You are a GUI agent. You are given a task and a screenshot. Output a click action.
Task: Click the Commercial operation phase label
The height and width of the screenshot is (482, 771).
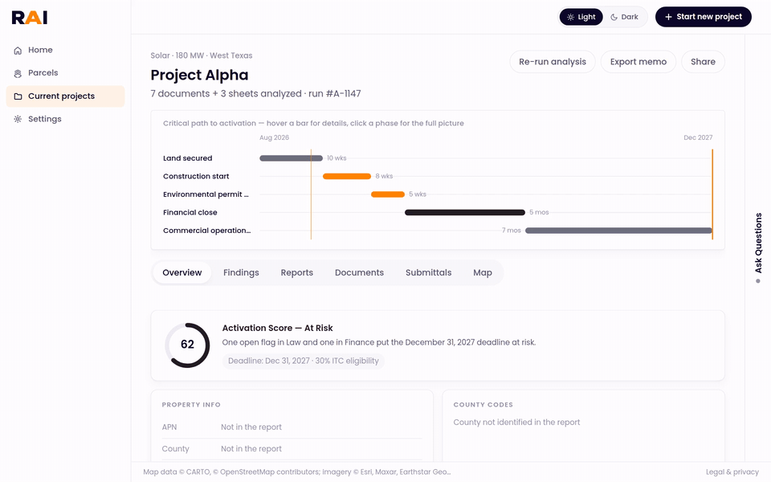[206, 231]
